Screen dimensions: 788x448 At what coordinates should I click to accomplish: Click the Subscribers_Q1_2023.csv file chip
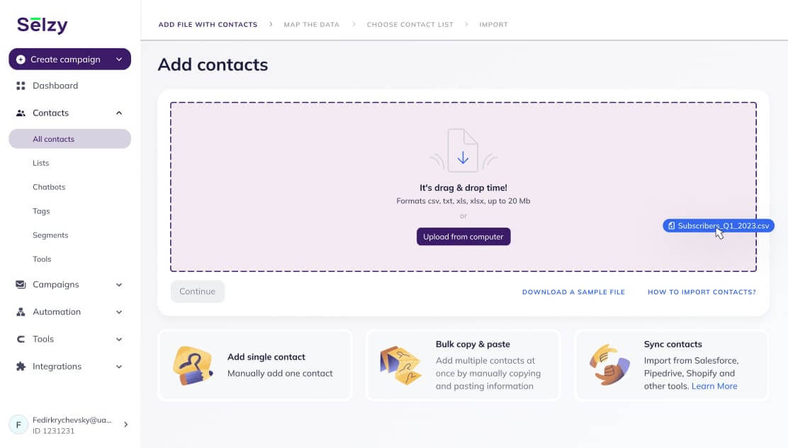coord(718,225)
